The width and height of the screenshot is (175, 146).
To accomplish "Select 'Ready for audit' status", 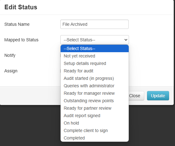I will (94, 71).
